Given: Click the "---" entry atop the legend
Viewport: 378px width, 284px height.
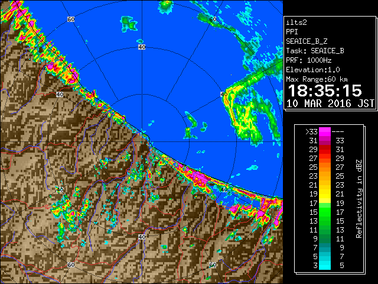Looking at the screenshot, I should pyautogui.click(x=338, y=132).
